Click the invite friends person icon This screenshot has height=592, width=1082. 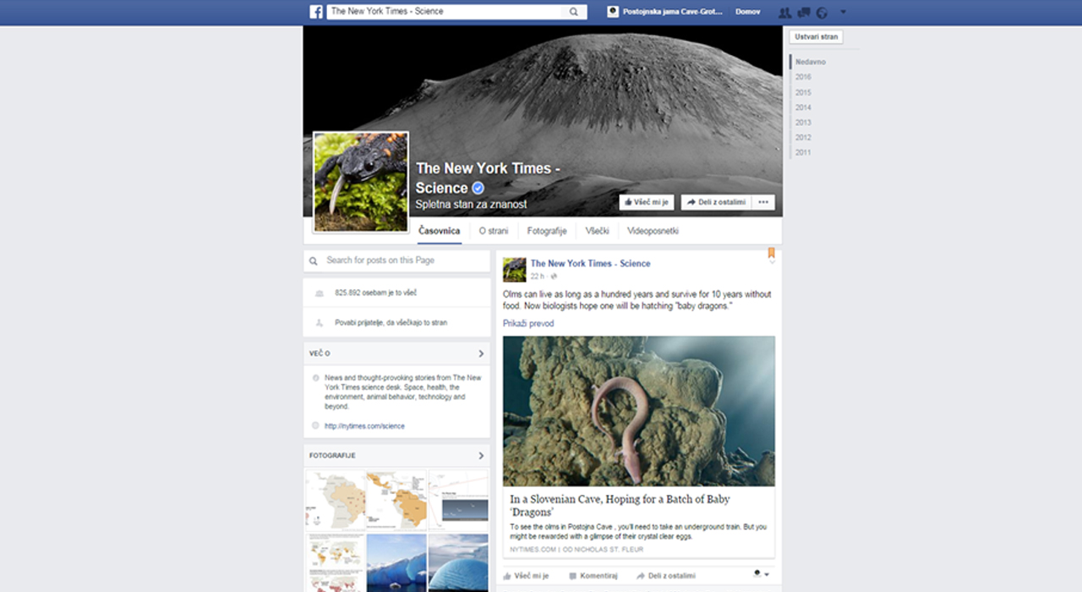(319, 323)
